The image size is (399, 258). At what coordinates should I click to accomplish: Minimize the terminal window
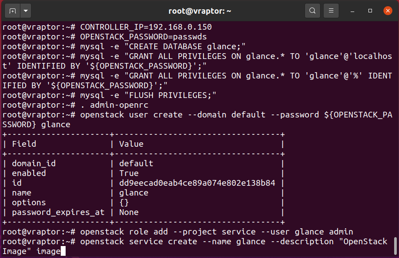pos(352,11)
